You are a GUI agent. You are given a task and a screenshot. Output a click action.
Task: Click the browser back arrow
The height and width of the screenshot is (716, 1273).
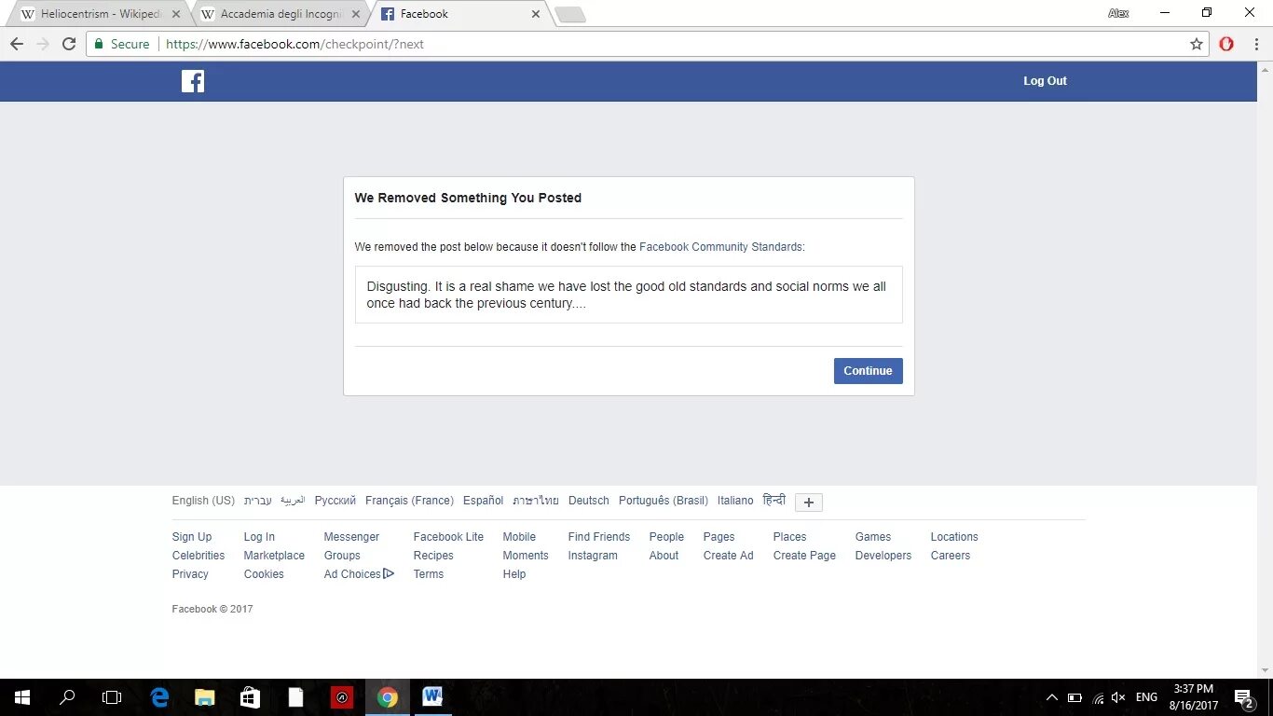pos(17,44)
